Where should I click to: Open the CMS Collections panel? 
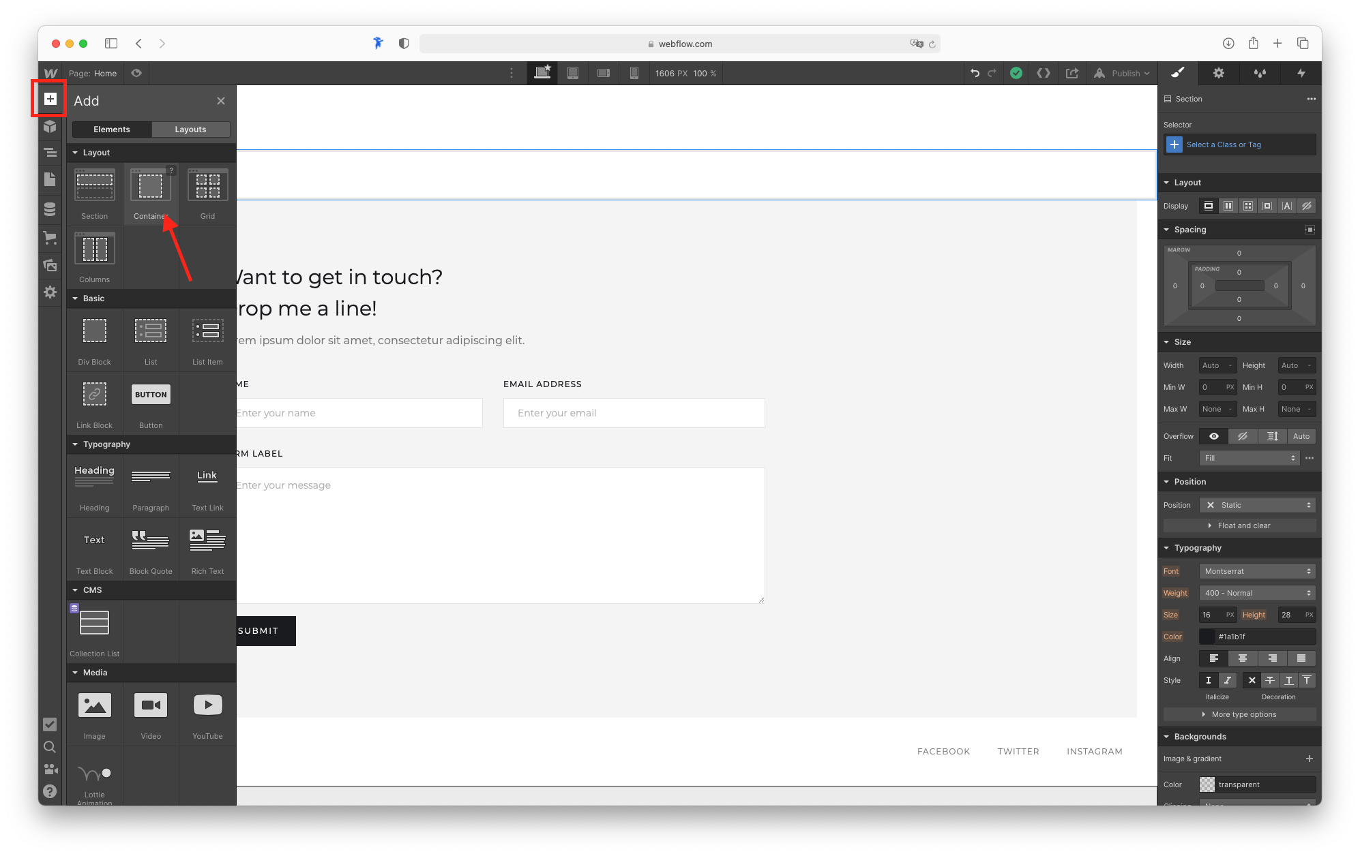50,209
